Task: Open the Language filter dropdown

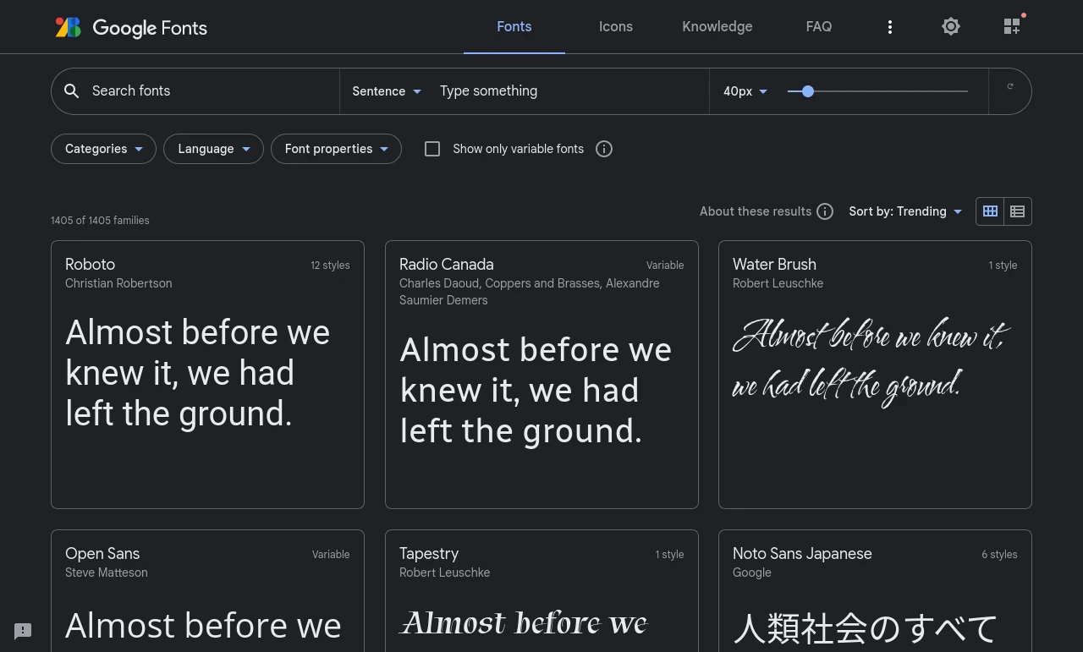Action: [x=213, y=149]
